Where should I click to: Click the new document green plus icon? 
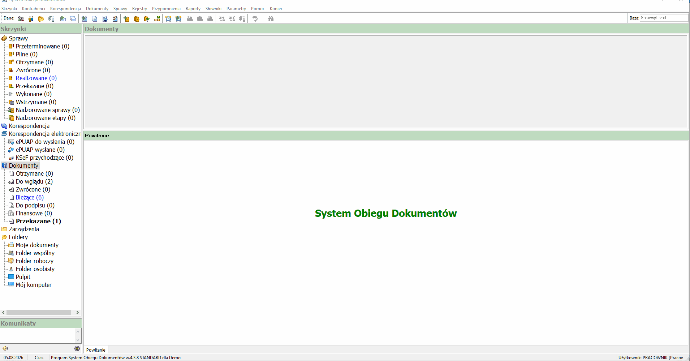pyautogui.click(x=85, y=19)
